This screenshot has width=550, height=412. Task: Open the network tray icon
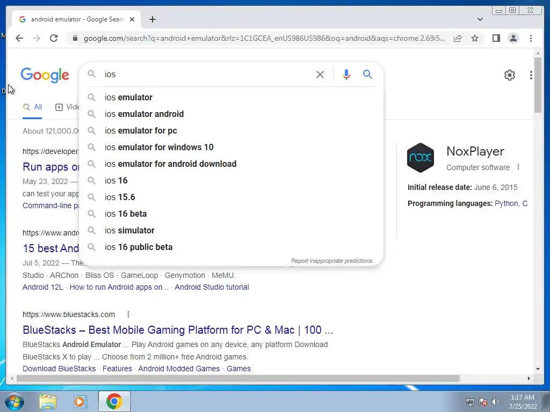pos(469,401)
